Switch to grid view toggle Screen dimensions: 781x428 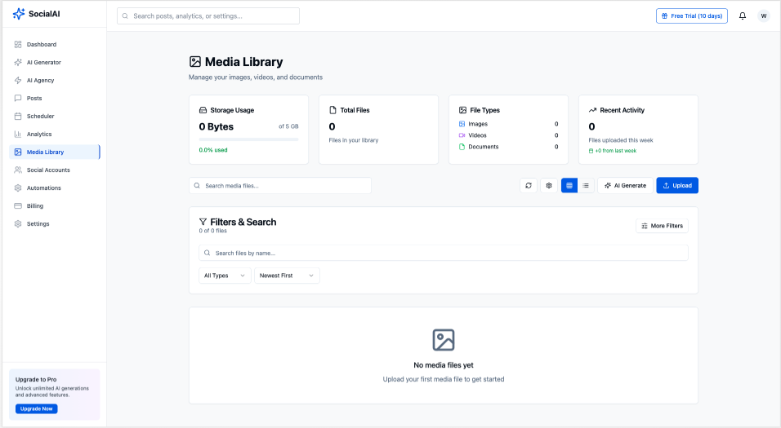[569, 186]
